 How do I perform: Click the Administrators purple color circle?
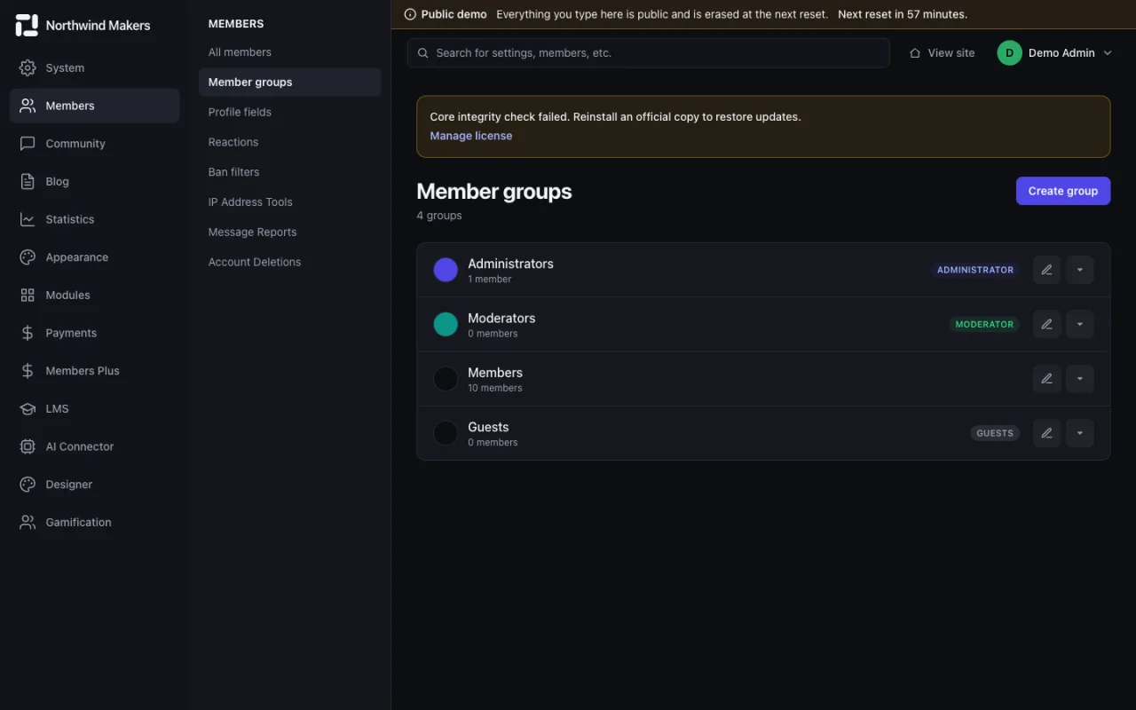tap(446, 270)
